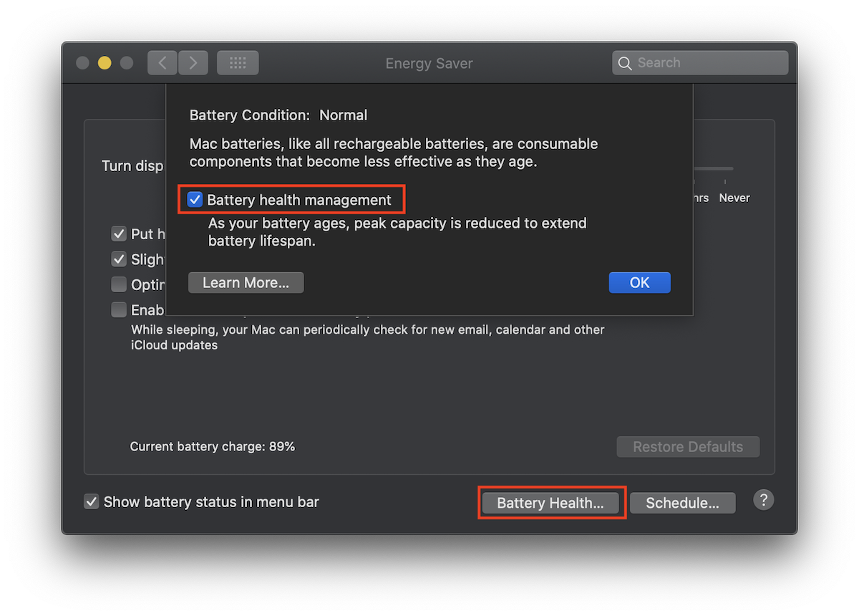The image size is (859, 616).
Task: Click the Learn More button
Action: coord(246,282)
